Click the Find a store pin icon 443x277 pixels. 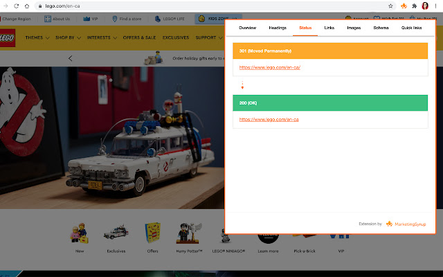pyautogui.click(x=114, y=19)
